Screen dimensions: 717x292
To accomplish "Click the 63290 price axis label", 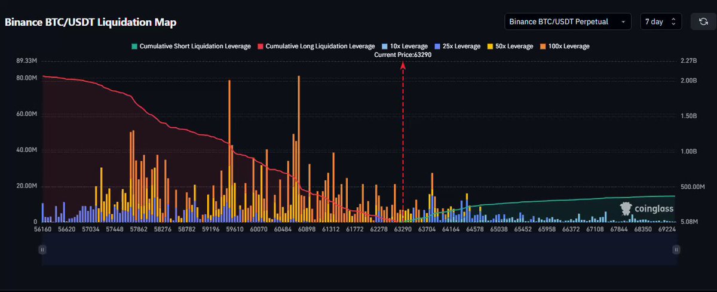I will tap(403, 229).
